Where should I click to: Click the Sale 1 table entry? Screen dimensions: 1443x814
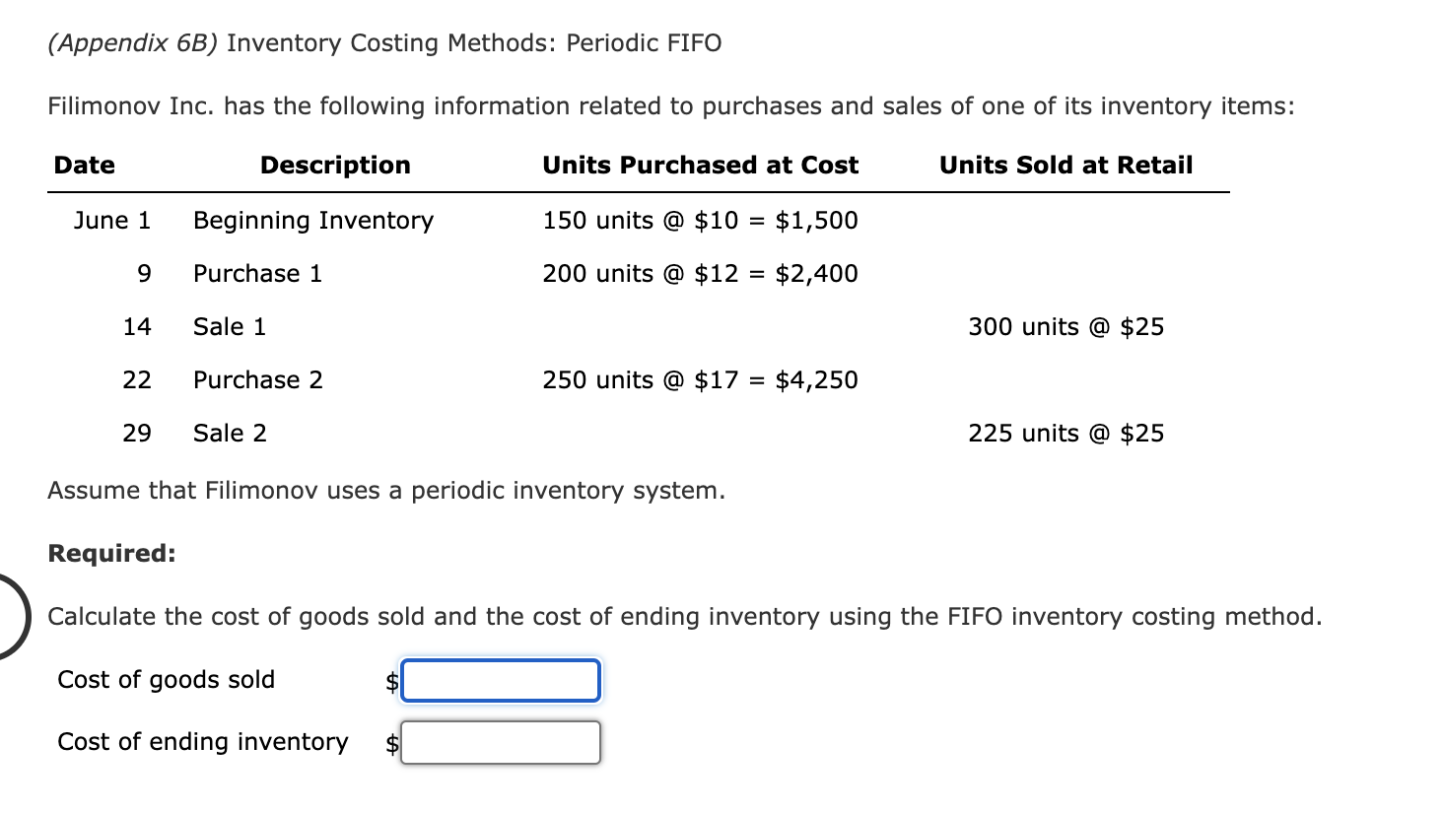pos(229,326)
